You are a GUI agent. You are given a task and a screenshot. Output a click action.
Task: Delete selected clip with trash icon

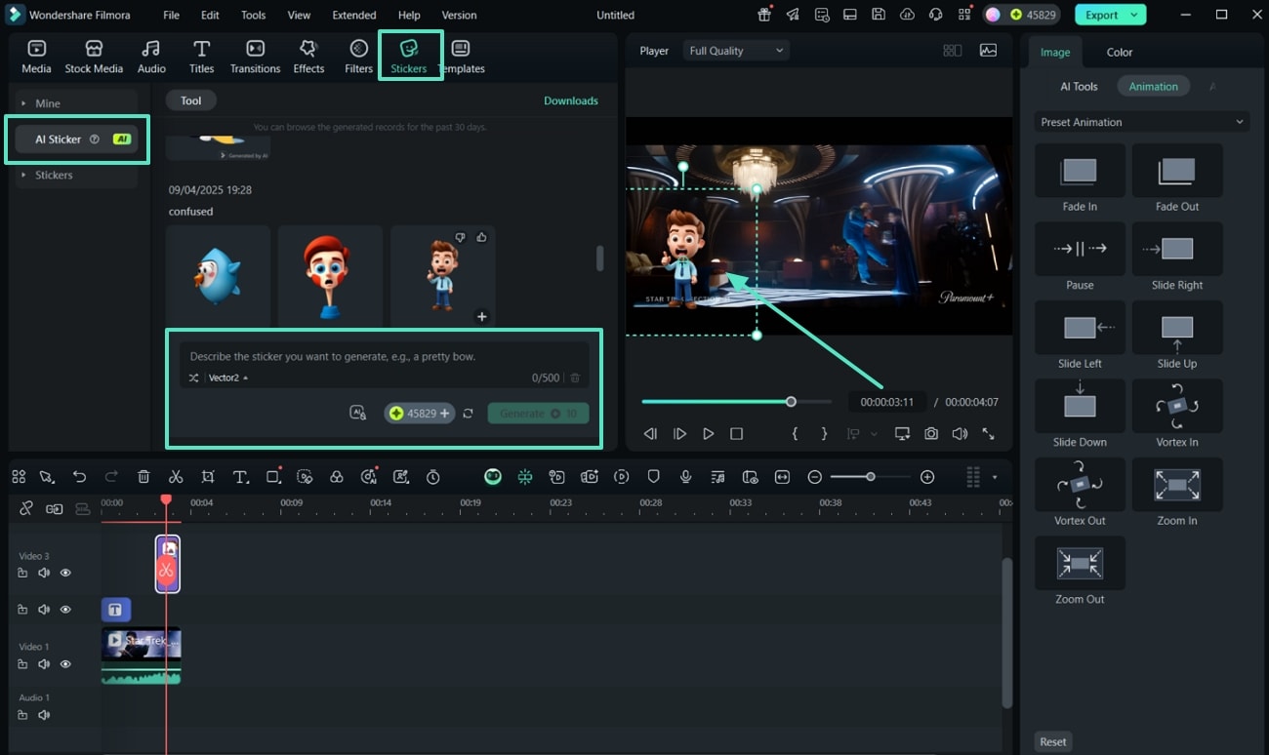(143, 476)
